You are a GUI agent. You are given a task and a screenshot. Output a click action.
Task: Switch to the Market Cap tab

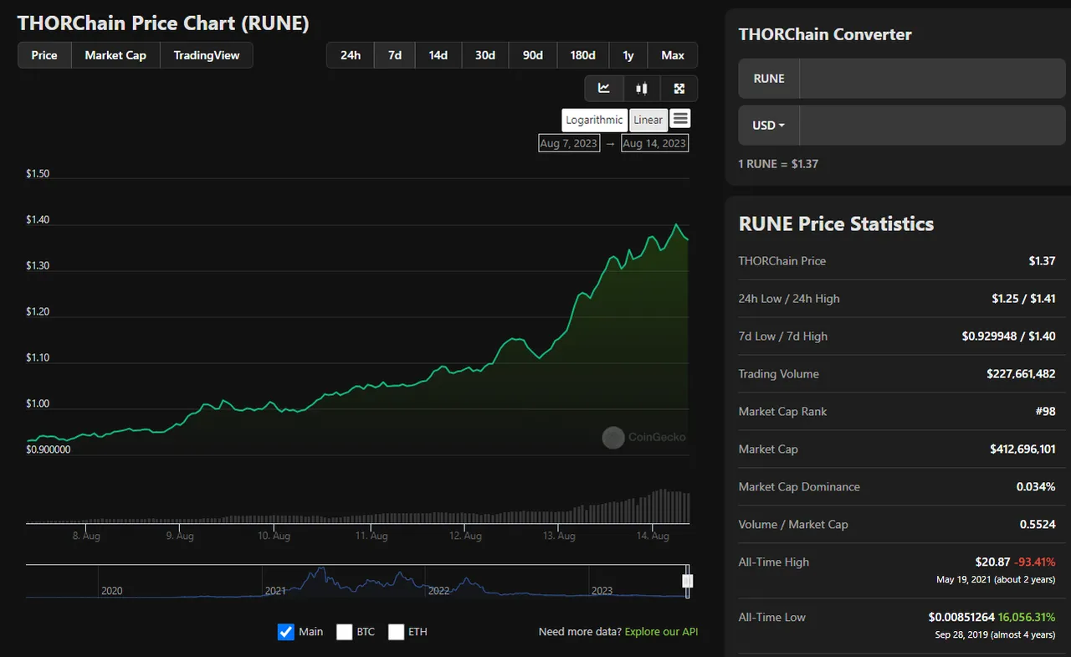pos(115,55)
